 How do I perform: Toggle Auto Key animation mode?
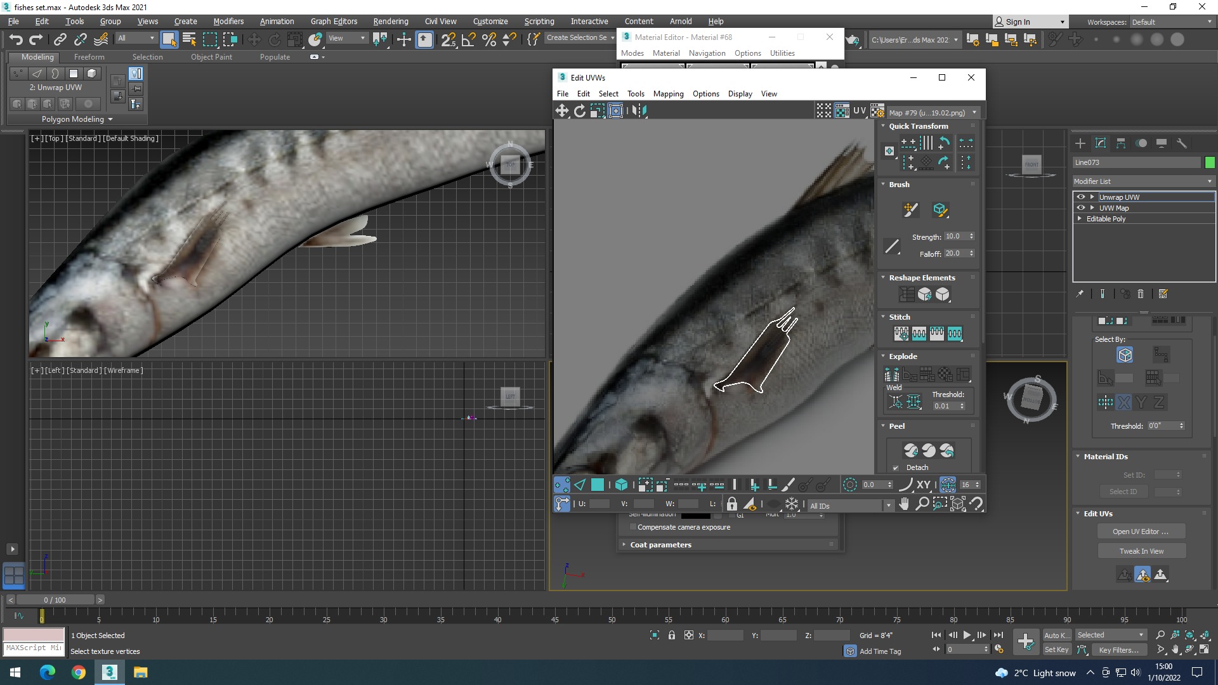[x=1057, y=635]
